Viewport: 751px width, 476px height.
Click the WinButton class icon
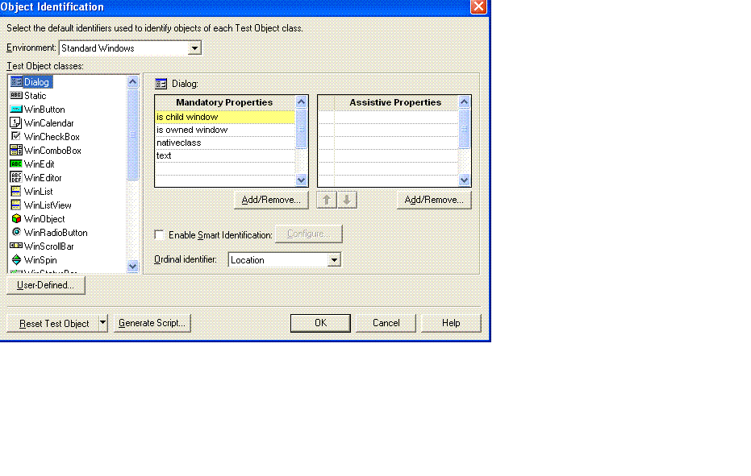click(16, 109)
